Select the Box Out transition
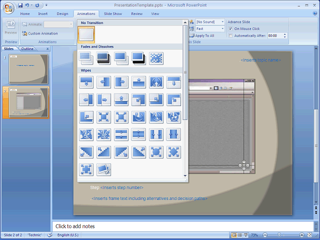320x240 pixels. tap(121, 117)
